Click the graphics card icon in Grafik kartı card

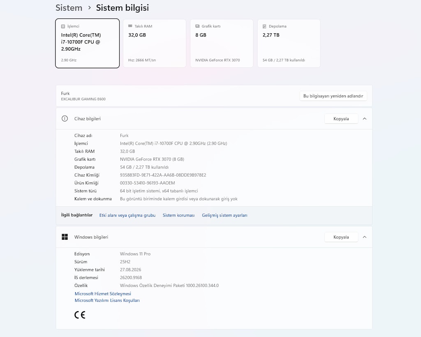(x=197, y=26)
